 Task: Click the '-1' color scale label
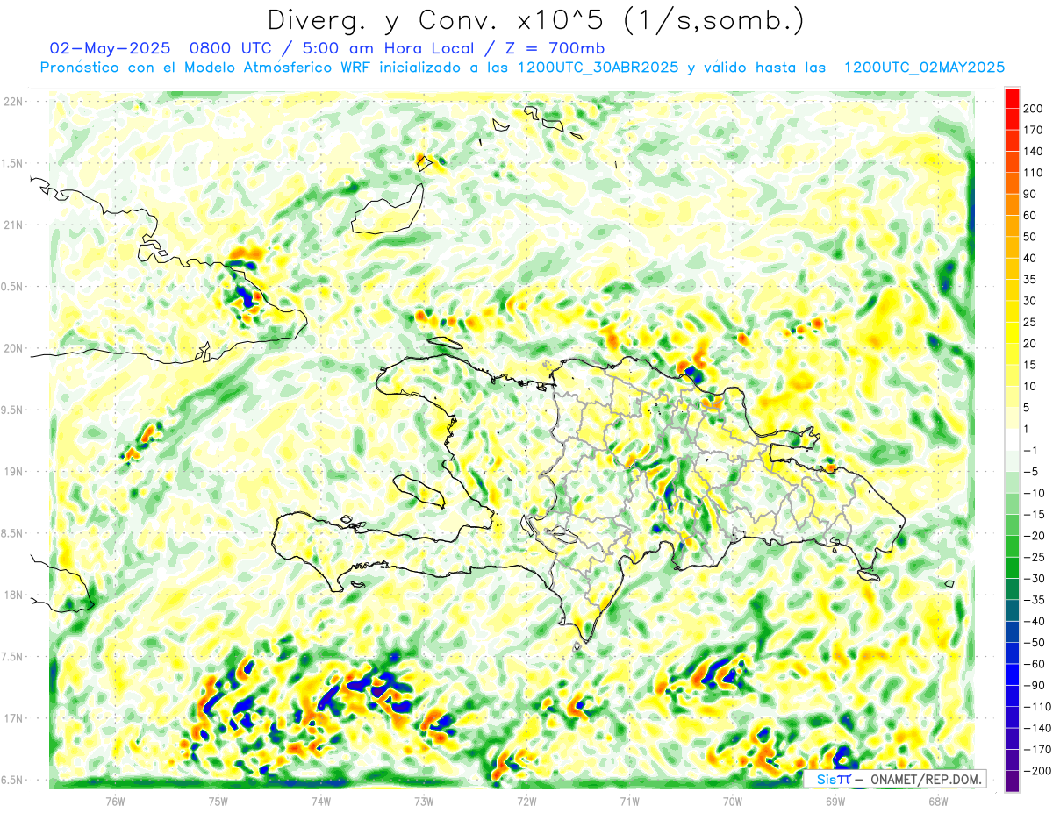pyautogui.click(x=1031, y=451)
